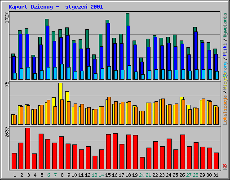Click day label 3 on the x-axis
The image size is (230, 180).
pyautogui.click(x=28, y=175)
